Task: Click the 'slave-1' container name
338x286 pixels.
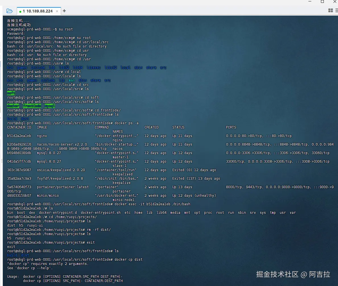Action: 119,166
